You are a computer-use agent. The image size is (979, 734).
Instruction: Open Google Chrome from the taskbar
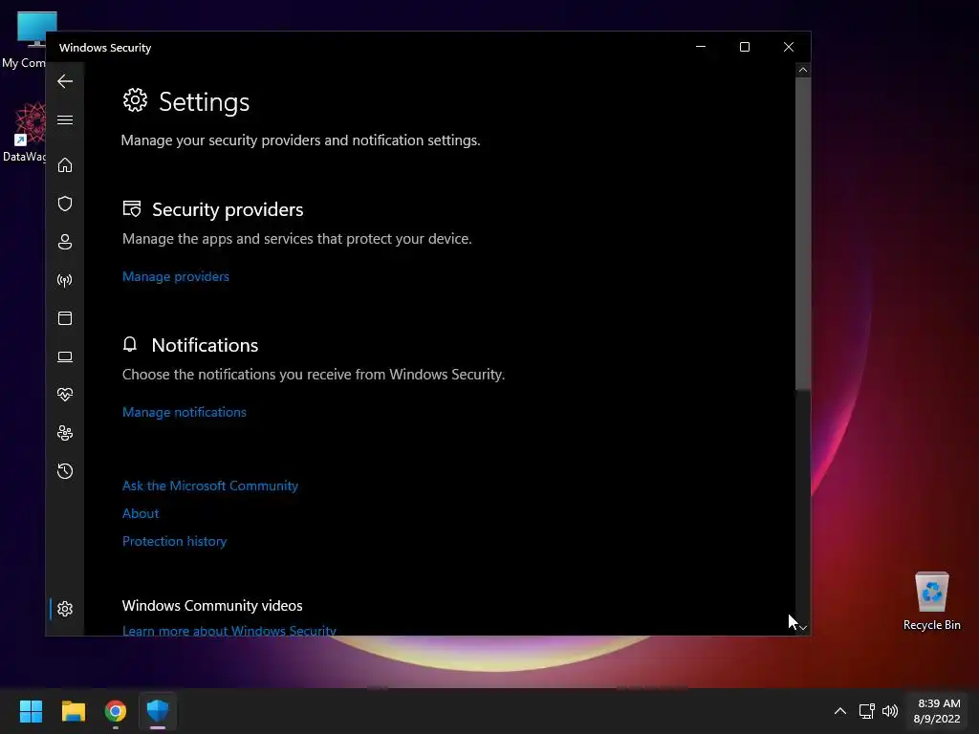click(x=116, y=711)
